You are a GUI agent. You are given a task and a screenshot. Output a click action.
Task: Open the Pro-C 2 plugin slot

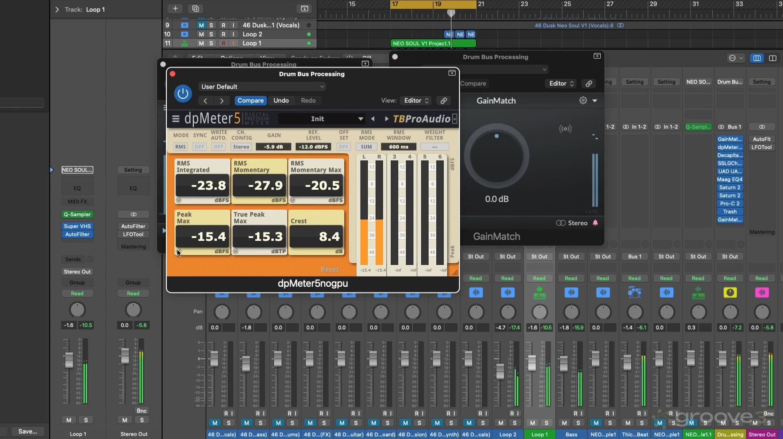click(729, 204)
